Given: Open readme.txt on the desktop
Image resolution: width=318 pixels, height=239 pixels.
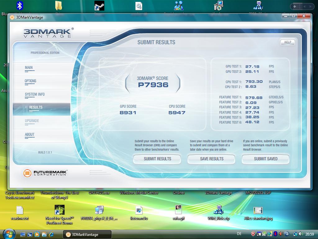Looking at the screenshot, I should click(20, 210).
